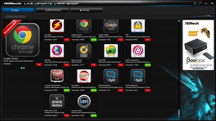Click the Rapid SATA Switch title text
216x121 pixels.
[x=51, y=111]
